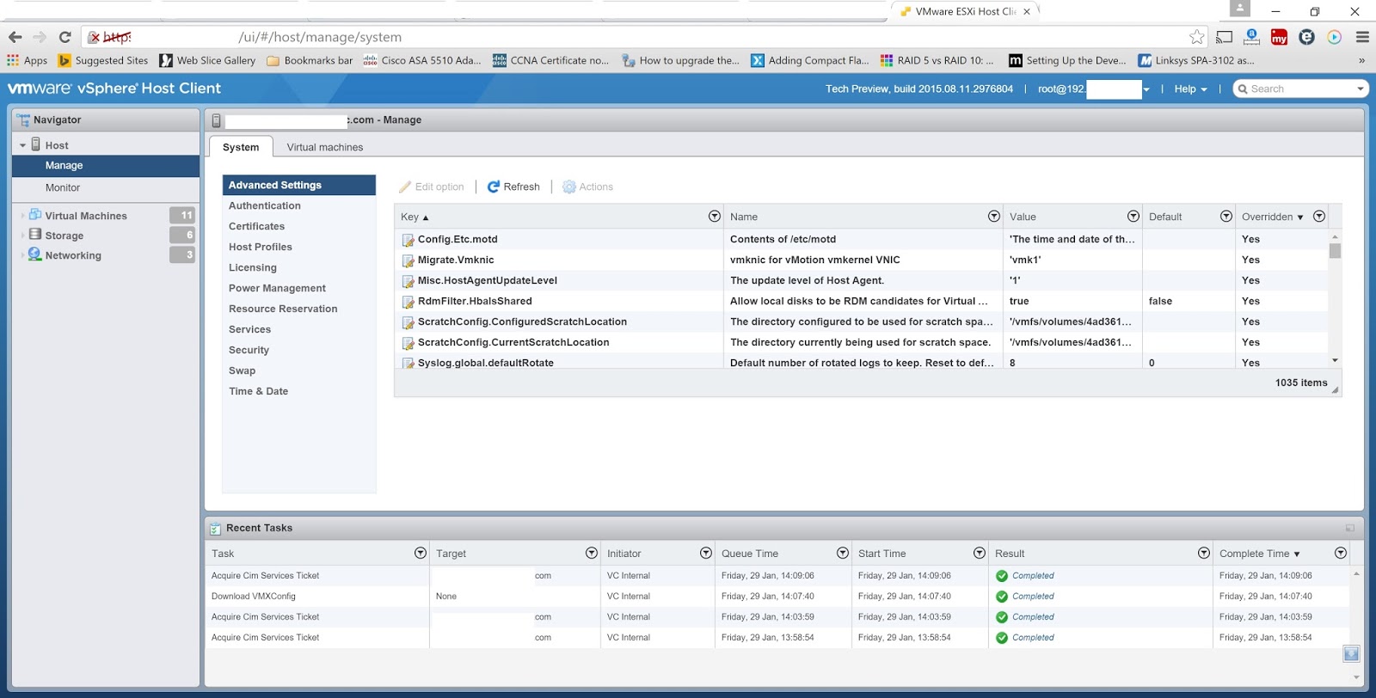Click the Actions button

click(x=587, y=187)
